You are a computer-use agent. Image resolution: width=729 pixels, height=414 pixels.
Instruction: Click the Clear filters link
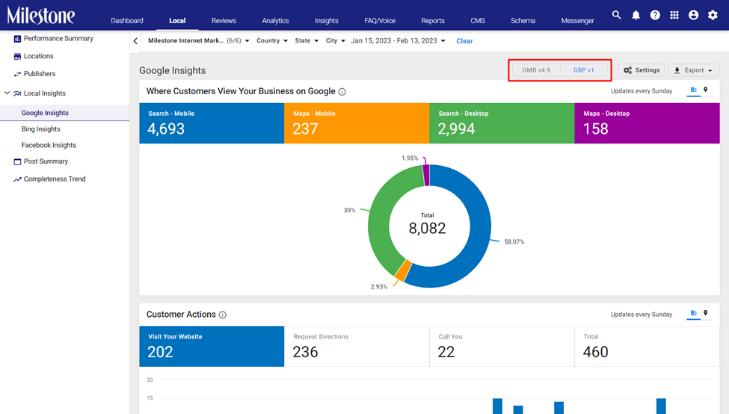click(x=464, y=41)
